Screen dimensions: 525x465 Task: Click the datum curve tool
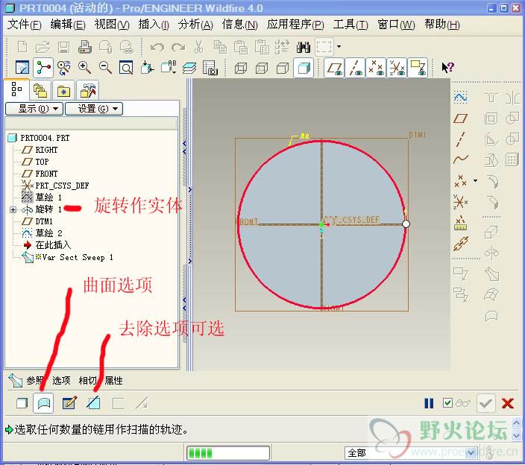pos(461,159)
